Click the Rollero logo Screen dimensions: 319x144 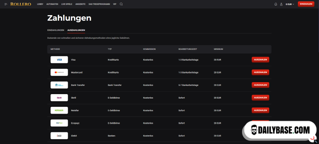tap(21, 4)
